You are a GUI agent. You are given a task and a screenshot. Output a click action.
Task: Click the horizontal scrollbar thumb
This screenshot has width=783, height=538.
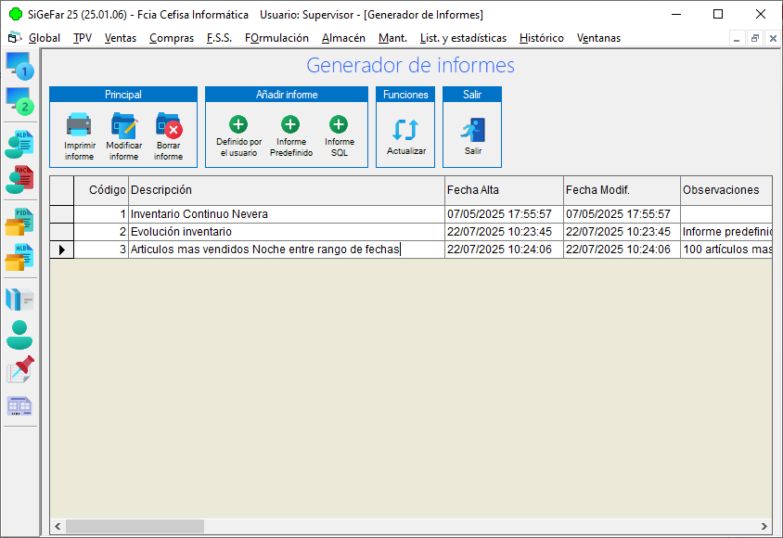135,526
